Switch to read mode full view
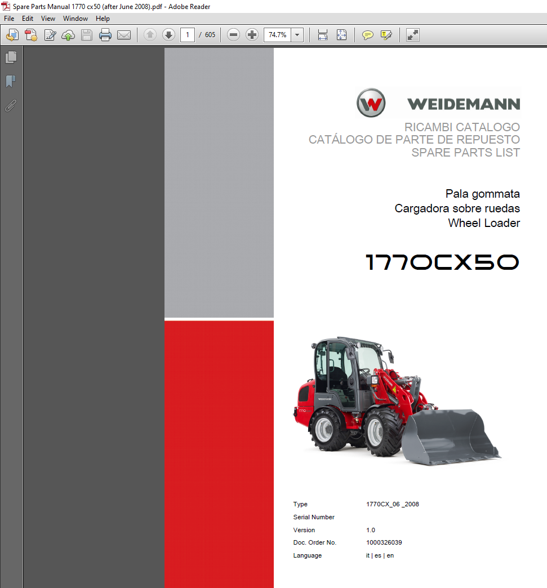 point(413,35)
